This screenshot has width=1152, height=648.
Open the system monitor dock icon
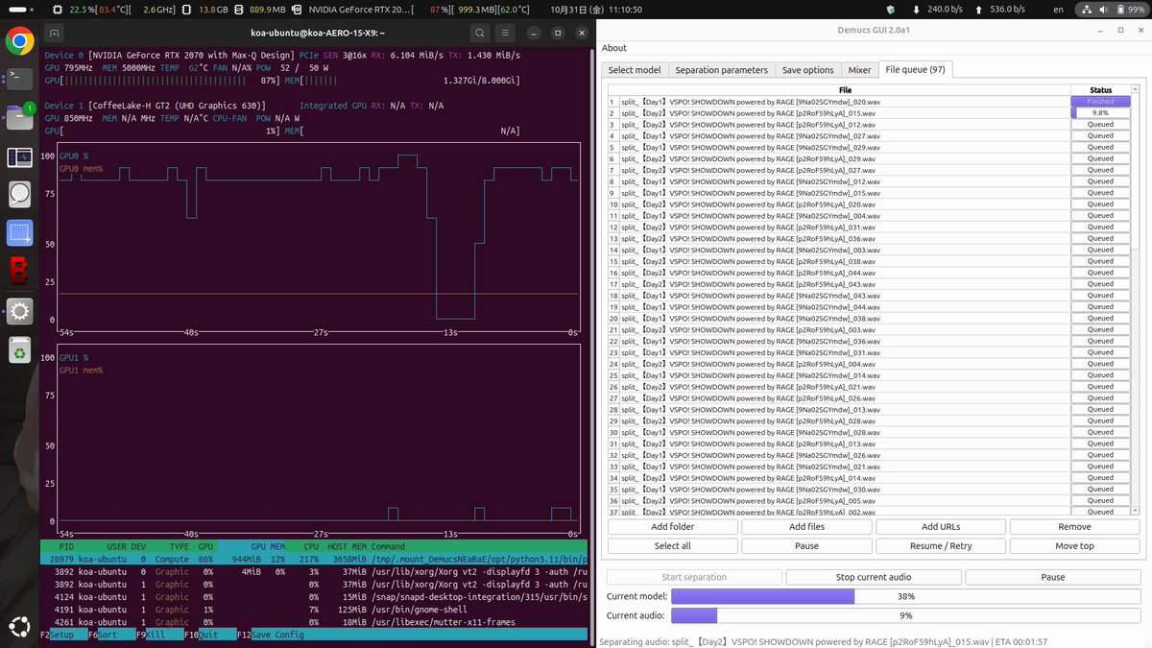tap(19, 157)
